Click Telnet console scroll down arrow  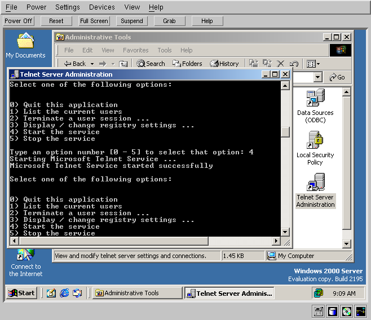point(285,232)
